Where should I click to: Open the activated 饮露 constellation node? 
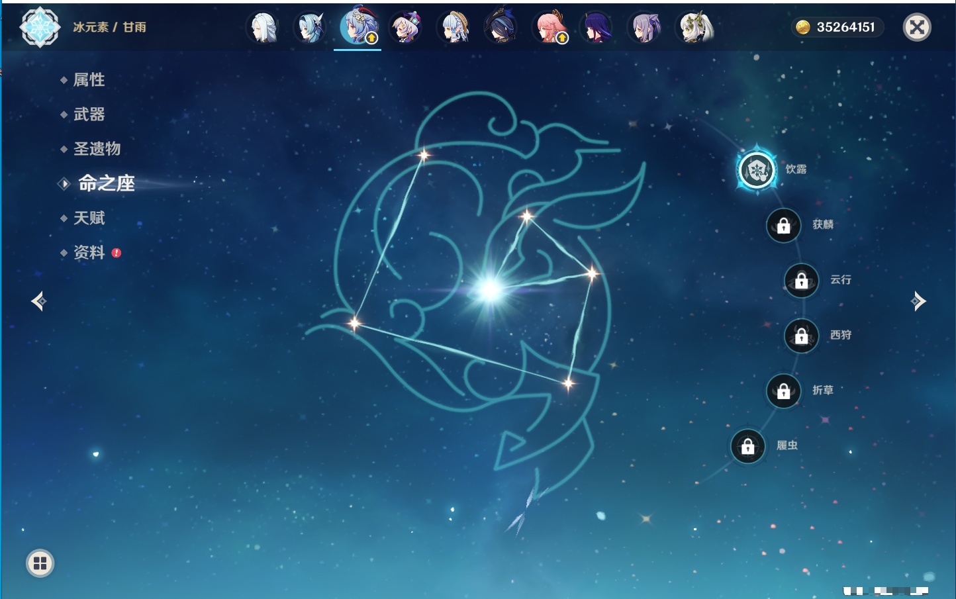pyautogui.click(x=757, y=170)
